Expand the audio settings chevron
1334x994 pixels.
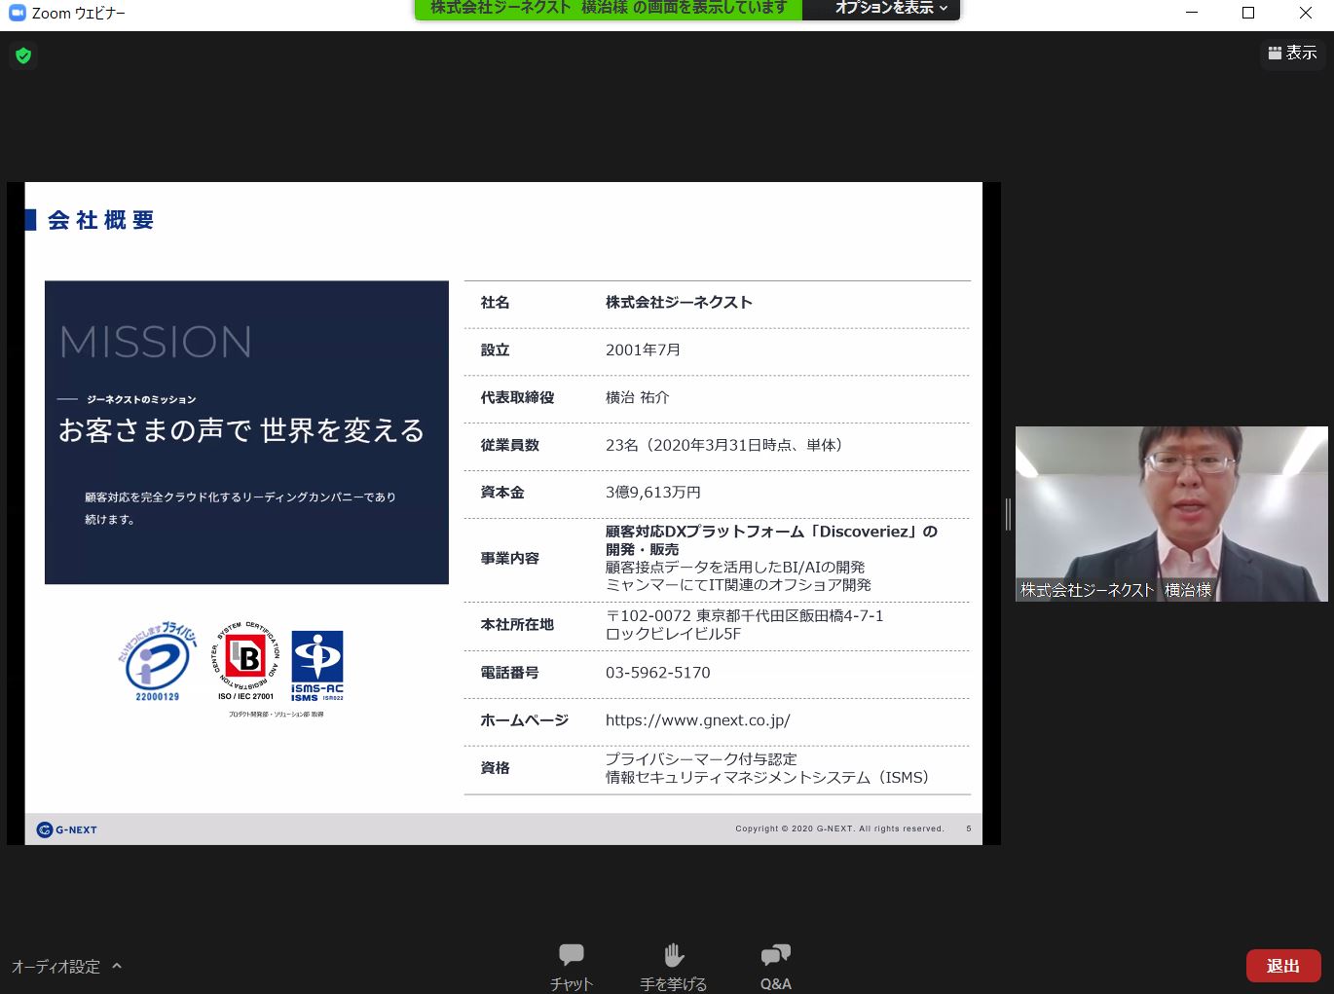click(117, 966)
